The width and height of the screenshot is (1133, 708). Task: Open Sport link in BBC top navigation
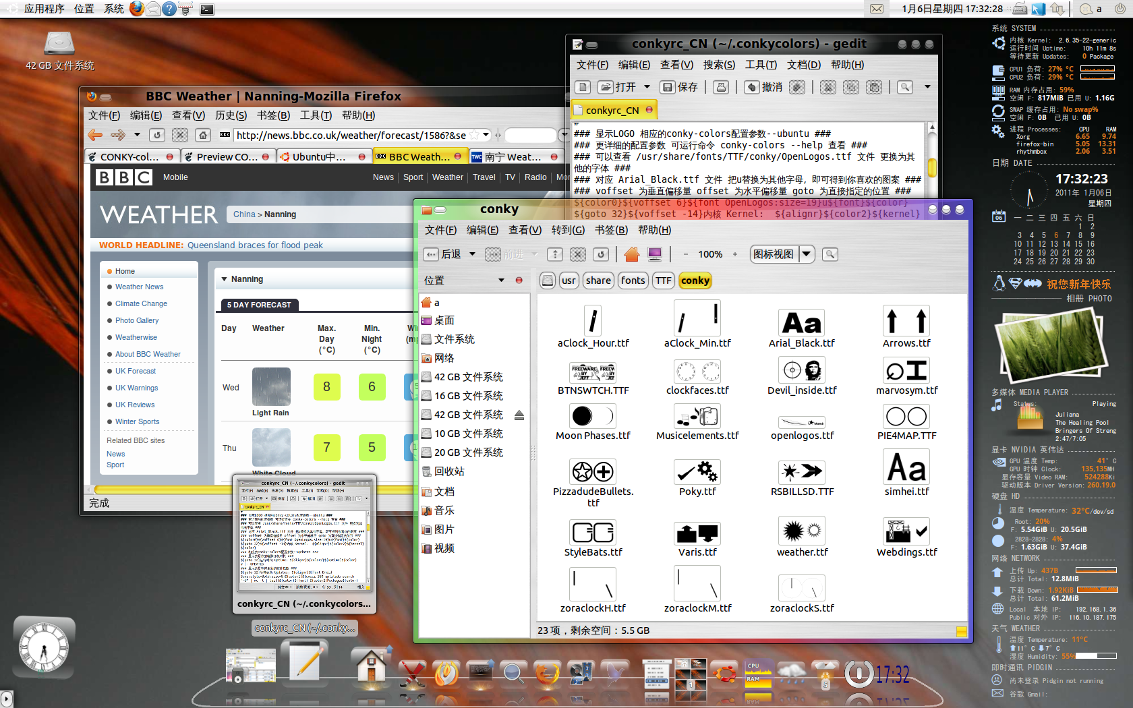coord(413,177)
